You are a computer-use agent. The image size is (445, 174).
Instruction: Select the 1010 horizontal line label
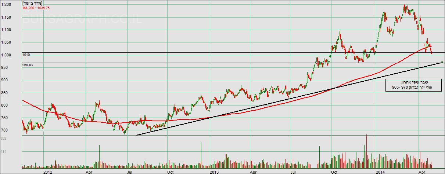tap(26, 55)
